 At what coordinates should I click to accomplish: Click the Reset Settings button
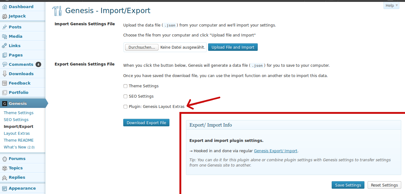[384, 185]
